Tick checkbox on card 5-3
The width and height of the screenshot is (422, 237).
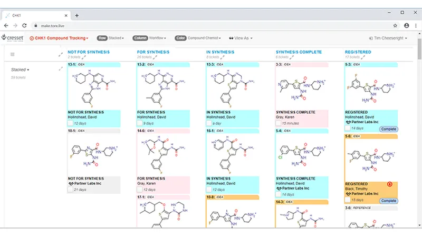click(348, 128)
